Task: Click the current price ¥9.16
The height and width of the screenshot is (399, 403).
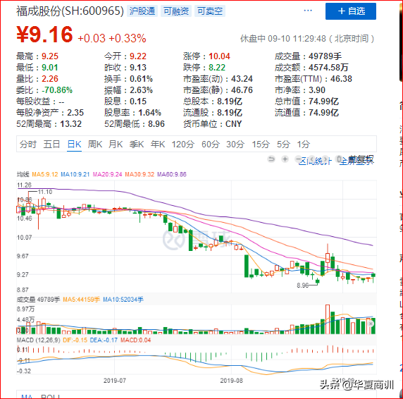Action: coord(44,35)
